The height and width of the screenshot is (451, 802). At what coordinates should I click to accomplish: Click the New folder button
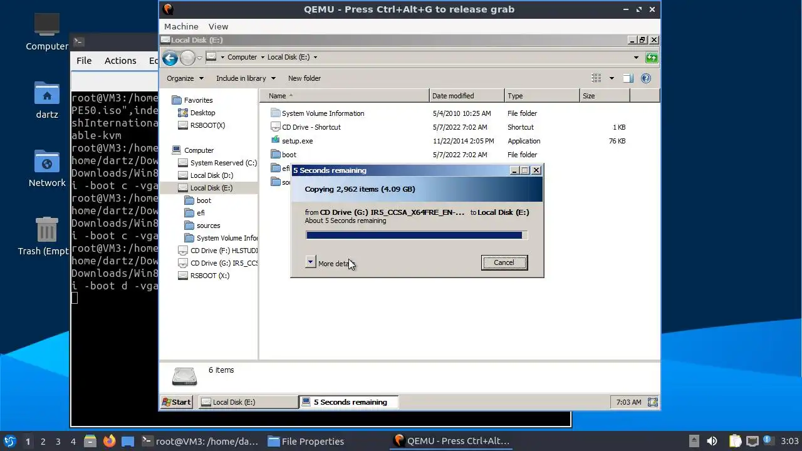[x=305, y=78]
